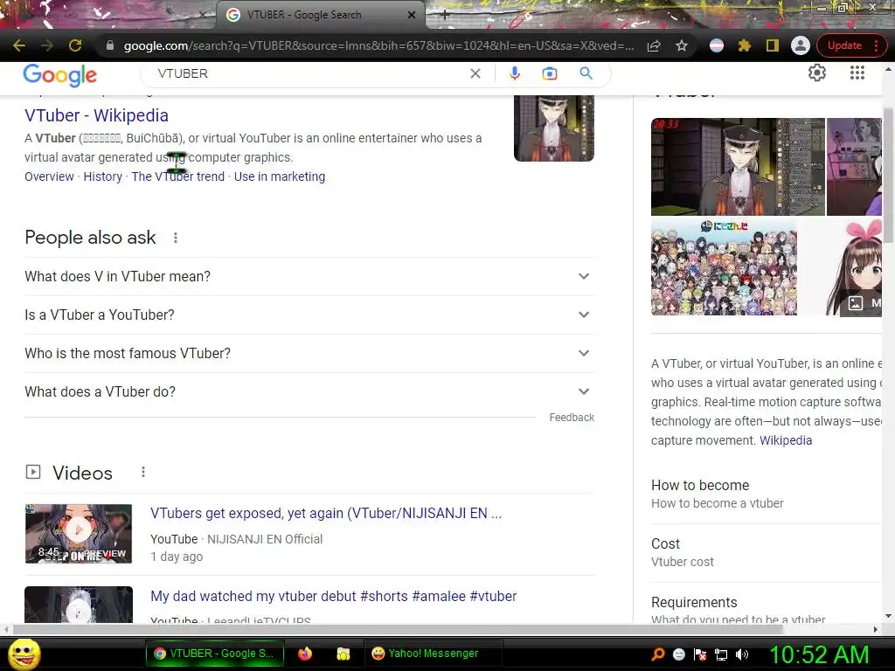This screenshot has height=671, width=895.
Task: Open the Cost Vtuber cost item
Action: 766,552
